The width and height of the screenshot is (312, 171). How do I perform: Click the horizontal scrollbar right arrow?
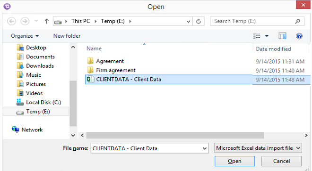(306, 135)
